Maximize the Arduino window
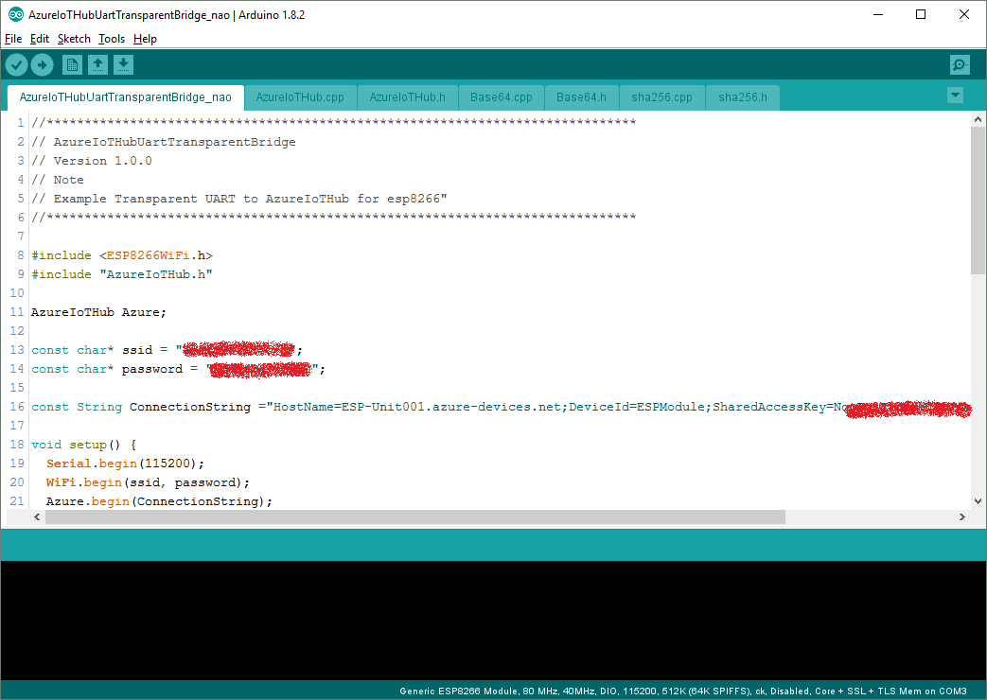 pyautogui.click(x=921, y=14)
